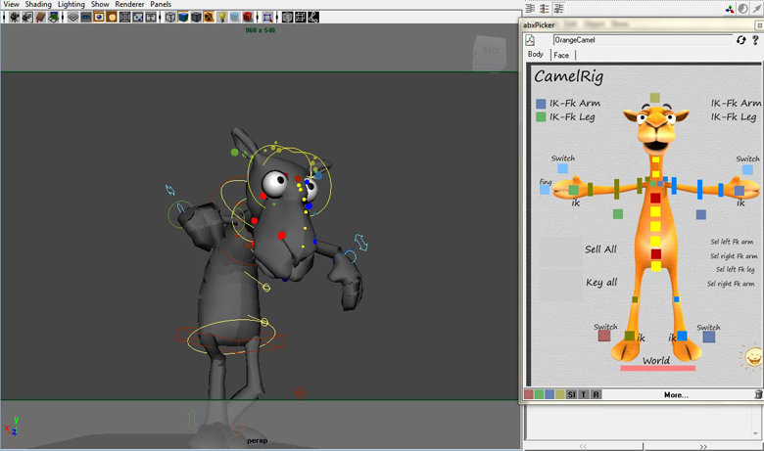Image resolution: width=764 pixels, height=451 pixels.
Task: Click the green IK-Fk Leg square top left
Action: coord(541,116)
